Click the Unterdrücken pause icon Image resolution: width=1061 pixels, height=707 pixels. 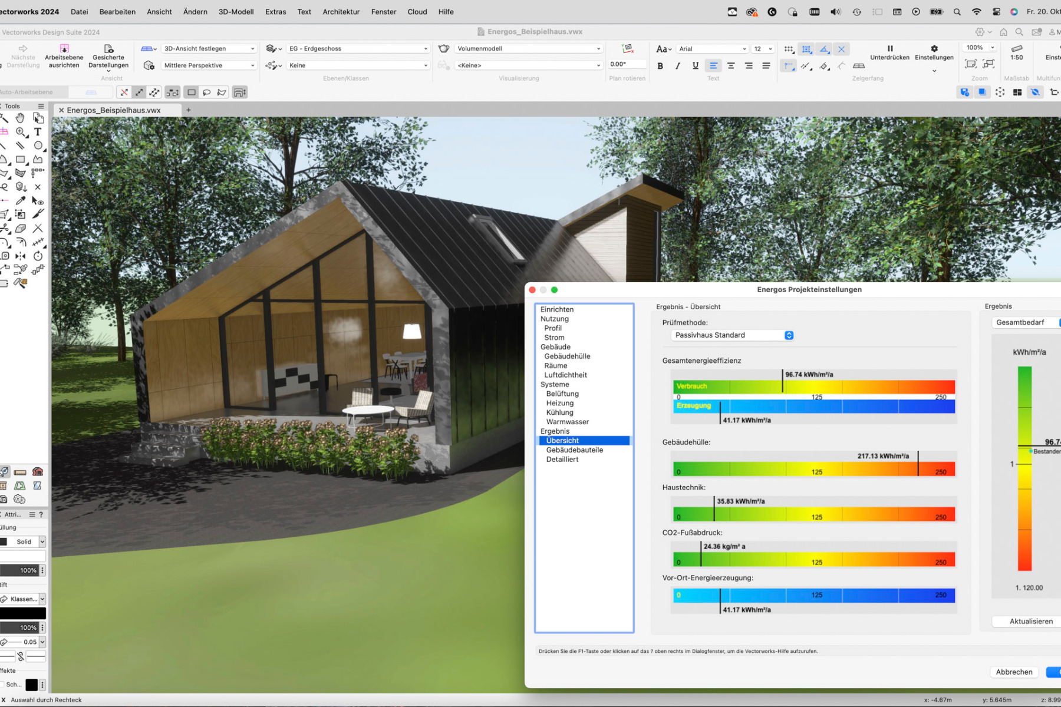889,49
